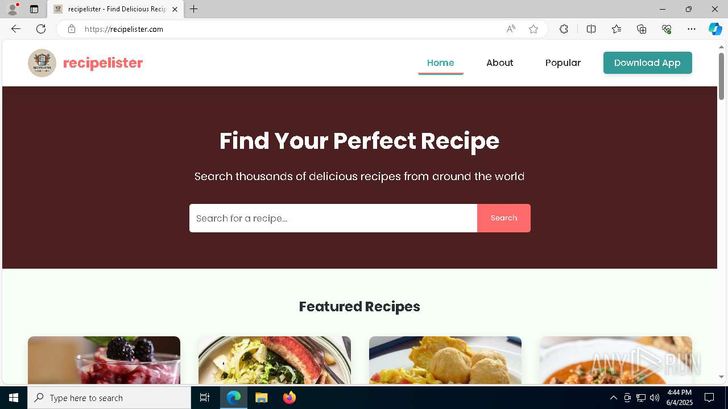The image size is (728, 409).
Task: Click the Download App button
Action: click(x=648, y=63)
